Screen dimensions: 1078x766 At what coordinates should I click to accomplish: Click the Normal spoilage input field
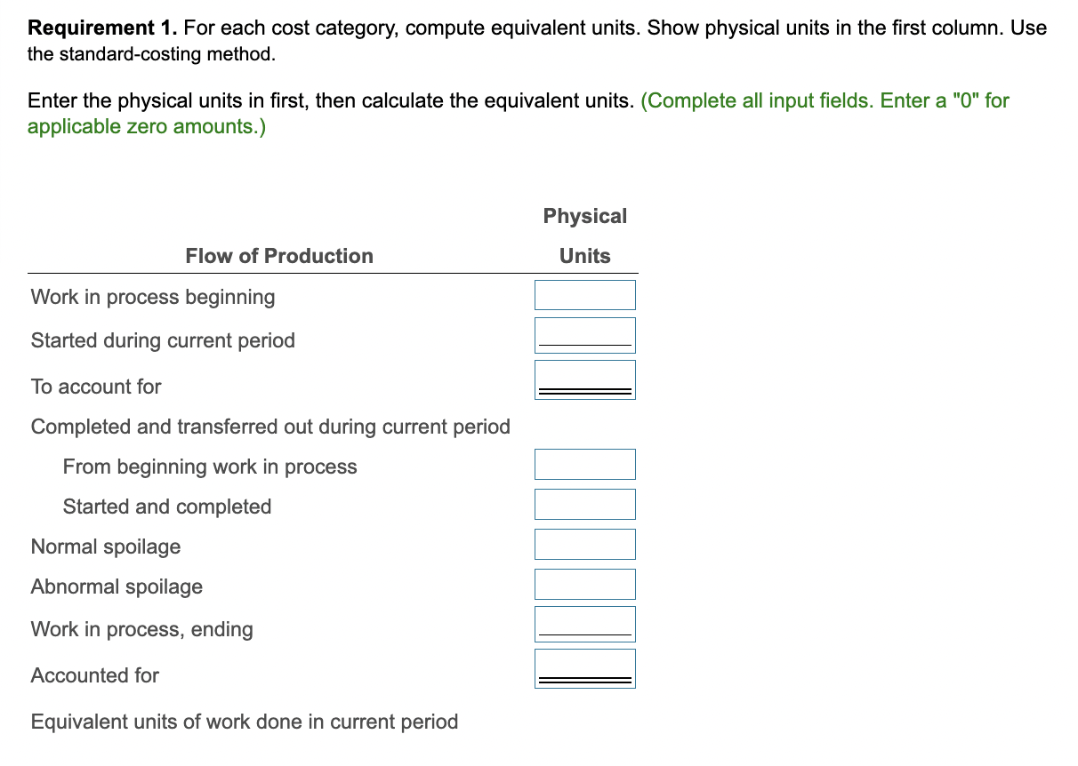pyautogui.click(x=584, y=544)
